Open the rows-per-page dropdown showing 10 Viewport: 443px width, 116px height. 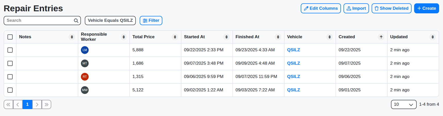(x=404, y=104)
